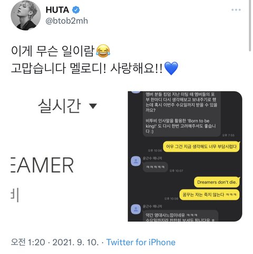Image resolution: width=253 pixels, height=254 pixels.
Task: Open HUTA's profile picture
Action: tap(26, 15)
